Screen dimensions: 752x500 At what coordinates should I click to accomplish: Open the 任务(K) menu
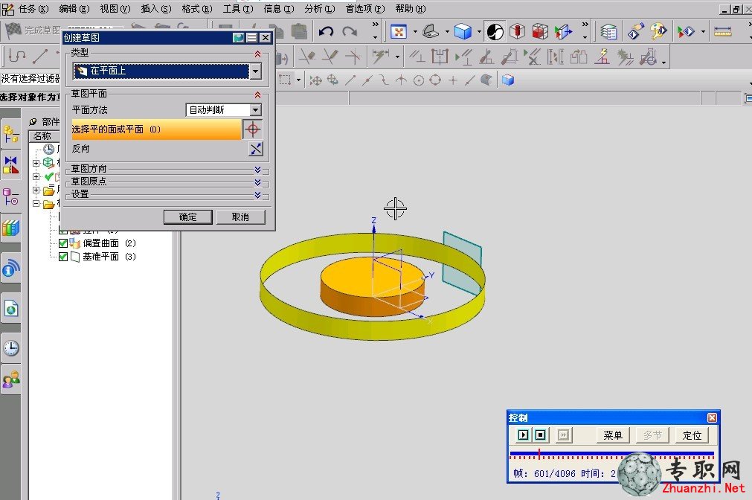34,9
